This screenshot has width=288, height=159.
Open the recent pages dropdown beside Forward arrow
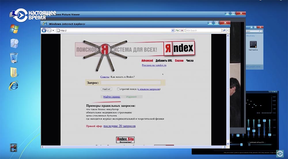tap(53, 31)
